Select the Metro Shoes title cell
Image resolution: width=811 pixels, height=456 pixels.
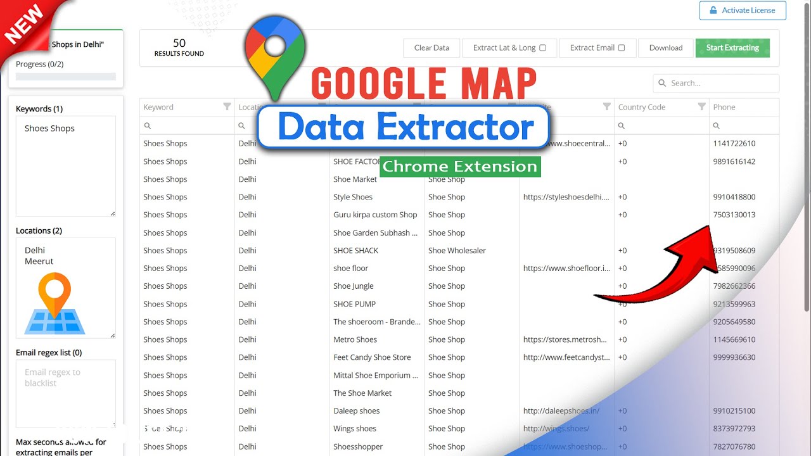pos(355,339)
